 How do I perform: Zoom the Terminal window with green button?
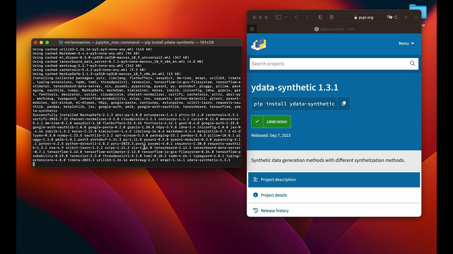point(47,42)
